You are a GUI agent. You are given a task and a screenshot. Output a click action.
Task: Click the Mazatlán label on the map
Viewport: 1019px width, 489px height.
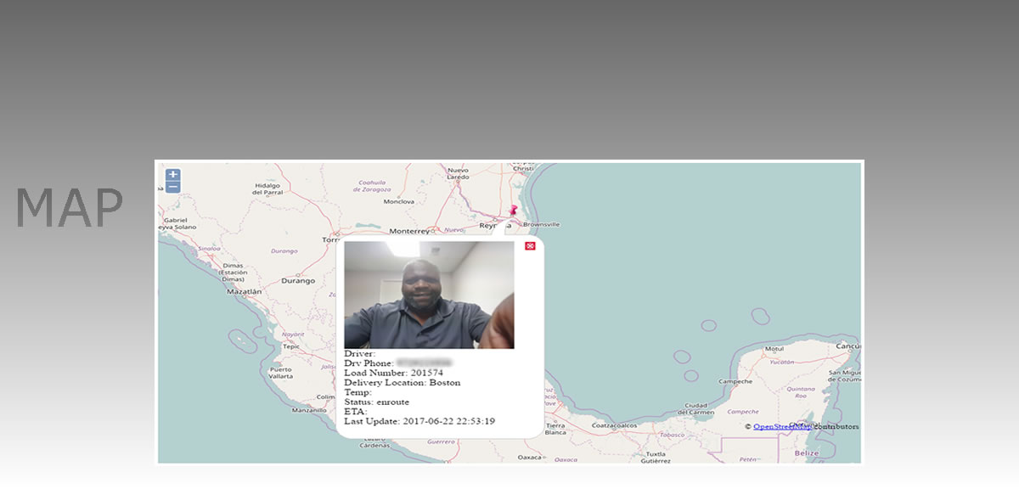pos(244,291)
